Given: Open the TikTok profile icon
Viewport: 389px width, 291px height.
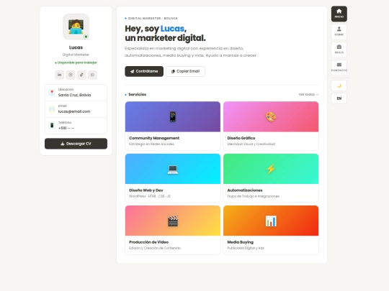Looking at the screenshot, I should tap(81, 75).
